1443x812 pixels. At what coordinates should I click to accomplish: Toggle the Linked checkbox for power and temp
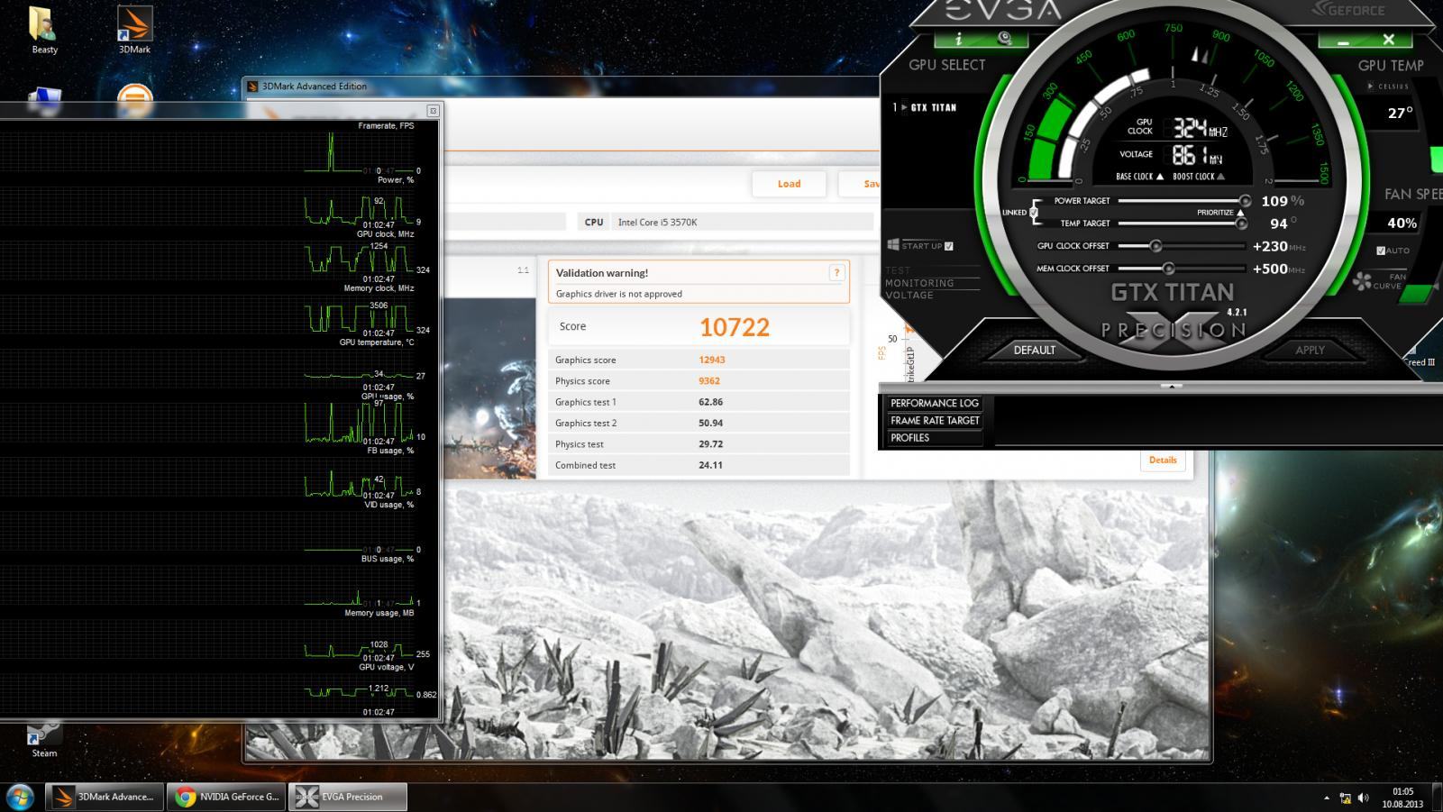tap(1034, 213)
